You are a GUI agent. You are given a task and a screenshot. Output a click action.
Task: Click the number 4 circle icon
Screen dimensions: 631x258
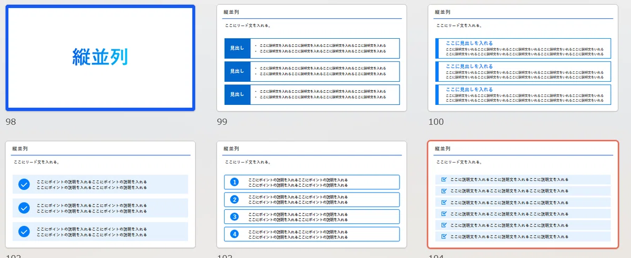[x=235, y=234]
